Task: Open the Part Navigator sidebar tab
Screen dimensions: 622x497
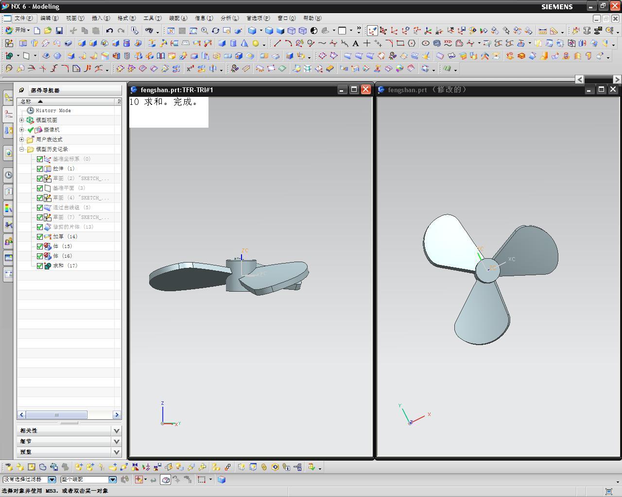Action: [x=8, y=115]
